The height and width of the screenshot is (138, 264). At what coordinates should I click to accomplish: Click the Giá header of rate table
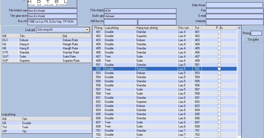click(76, 36)
